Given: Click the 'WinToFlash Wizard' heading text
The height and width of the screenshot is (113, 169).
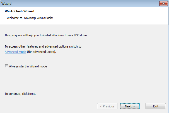Looking at the screenshot, I should coord(20,11).
